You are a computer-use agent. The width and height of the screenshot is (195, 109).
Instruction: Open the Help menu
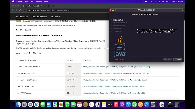click(46, 2)
